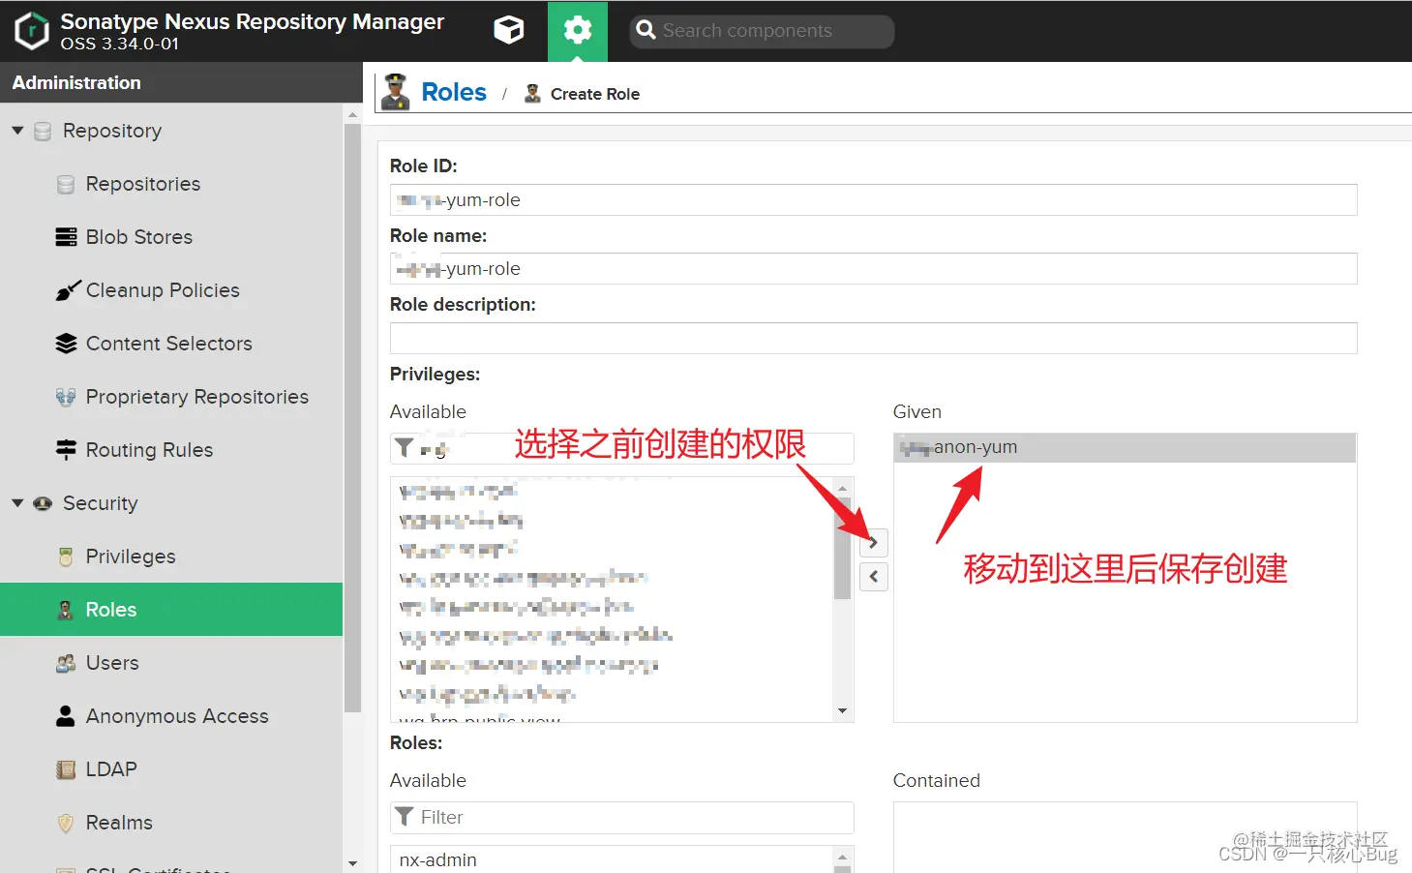Viewport: 1412px width, 873px height.
Task: Open Cleanup Policies in the sidebar
Action: pos(163,290)
